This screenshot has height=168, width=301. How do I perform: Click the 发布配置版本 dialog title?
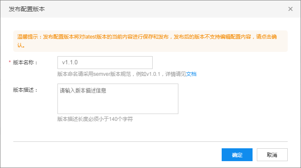point(27,9)
